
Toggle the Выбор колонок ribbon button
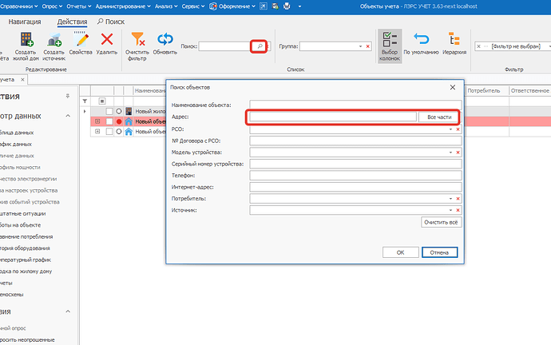click(390, 46)
